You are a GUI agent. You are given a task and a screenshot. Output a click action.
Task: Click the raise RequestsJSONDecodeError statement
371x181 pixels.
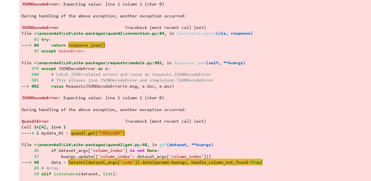[113, 86]
